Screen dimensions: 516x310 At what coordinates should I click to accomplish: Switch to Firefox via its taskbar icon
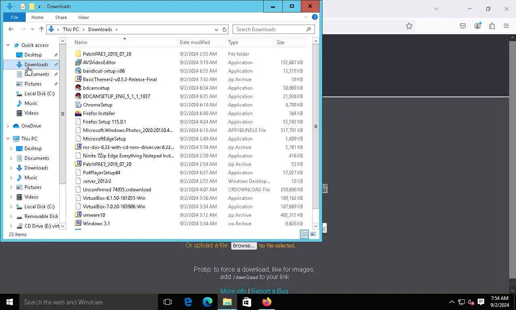pyautogui.click(x=266, y=302)
